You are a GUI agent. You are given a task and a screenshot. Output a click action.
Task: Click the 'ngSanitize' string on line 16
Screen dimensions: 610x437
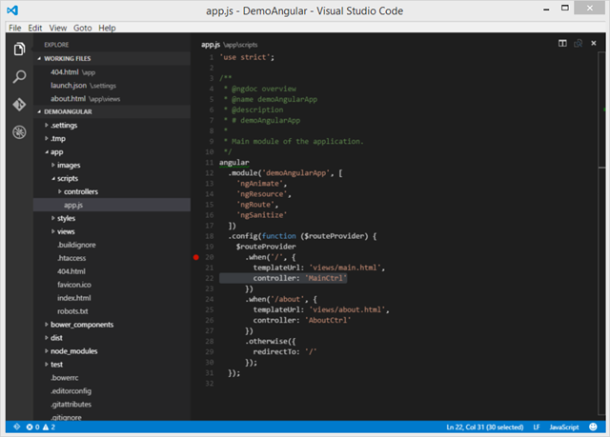coord(261,215)
